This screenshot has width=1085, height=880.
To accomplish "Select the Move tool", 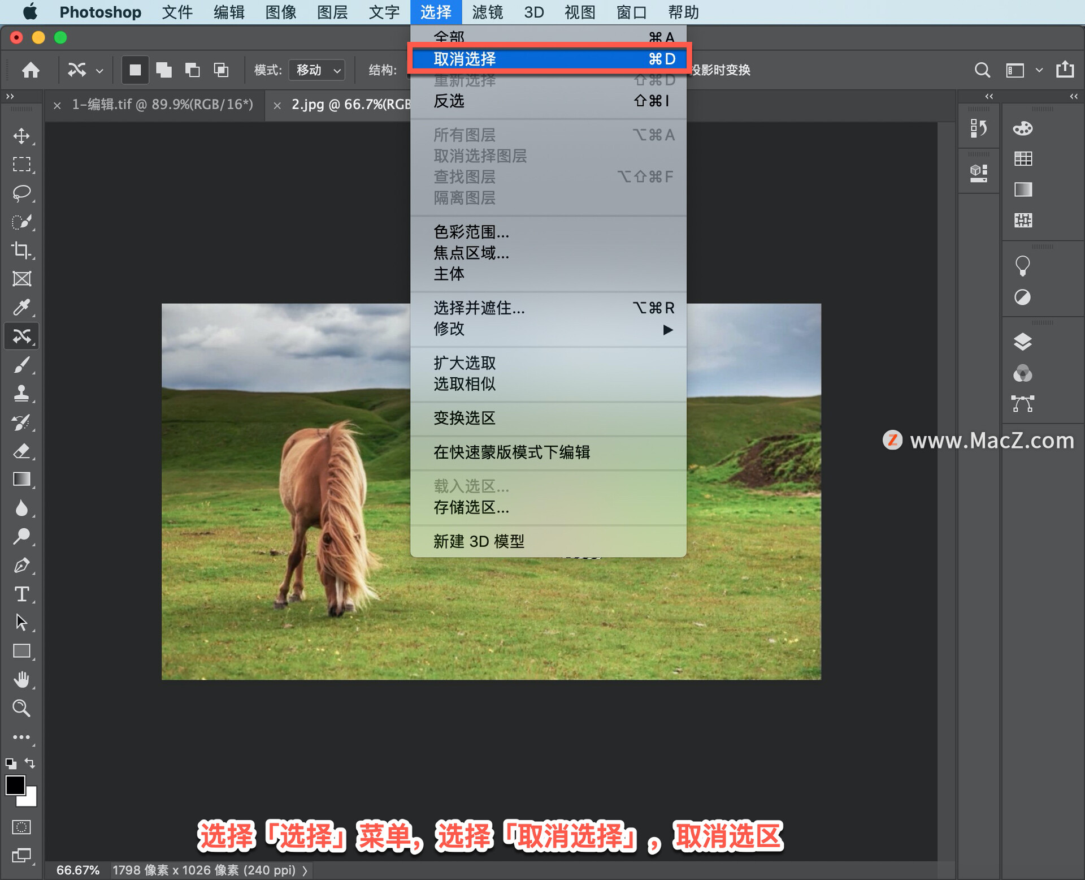I will (21, 136).
